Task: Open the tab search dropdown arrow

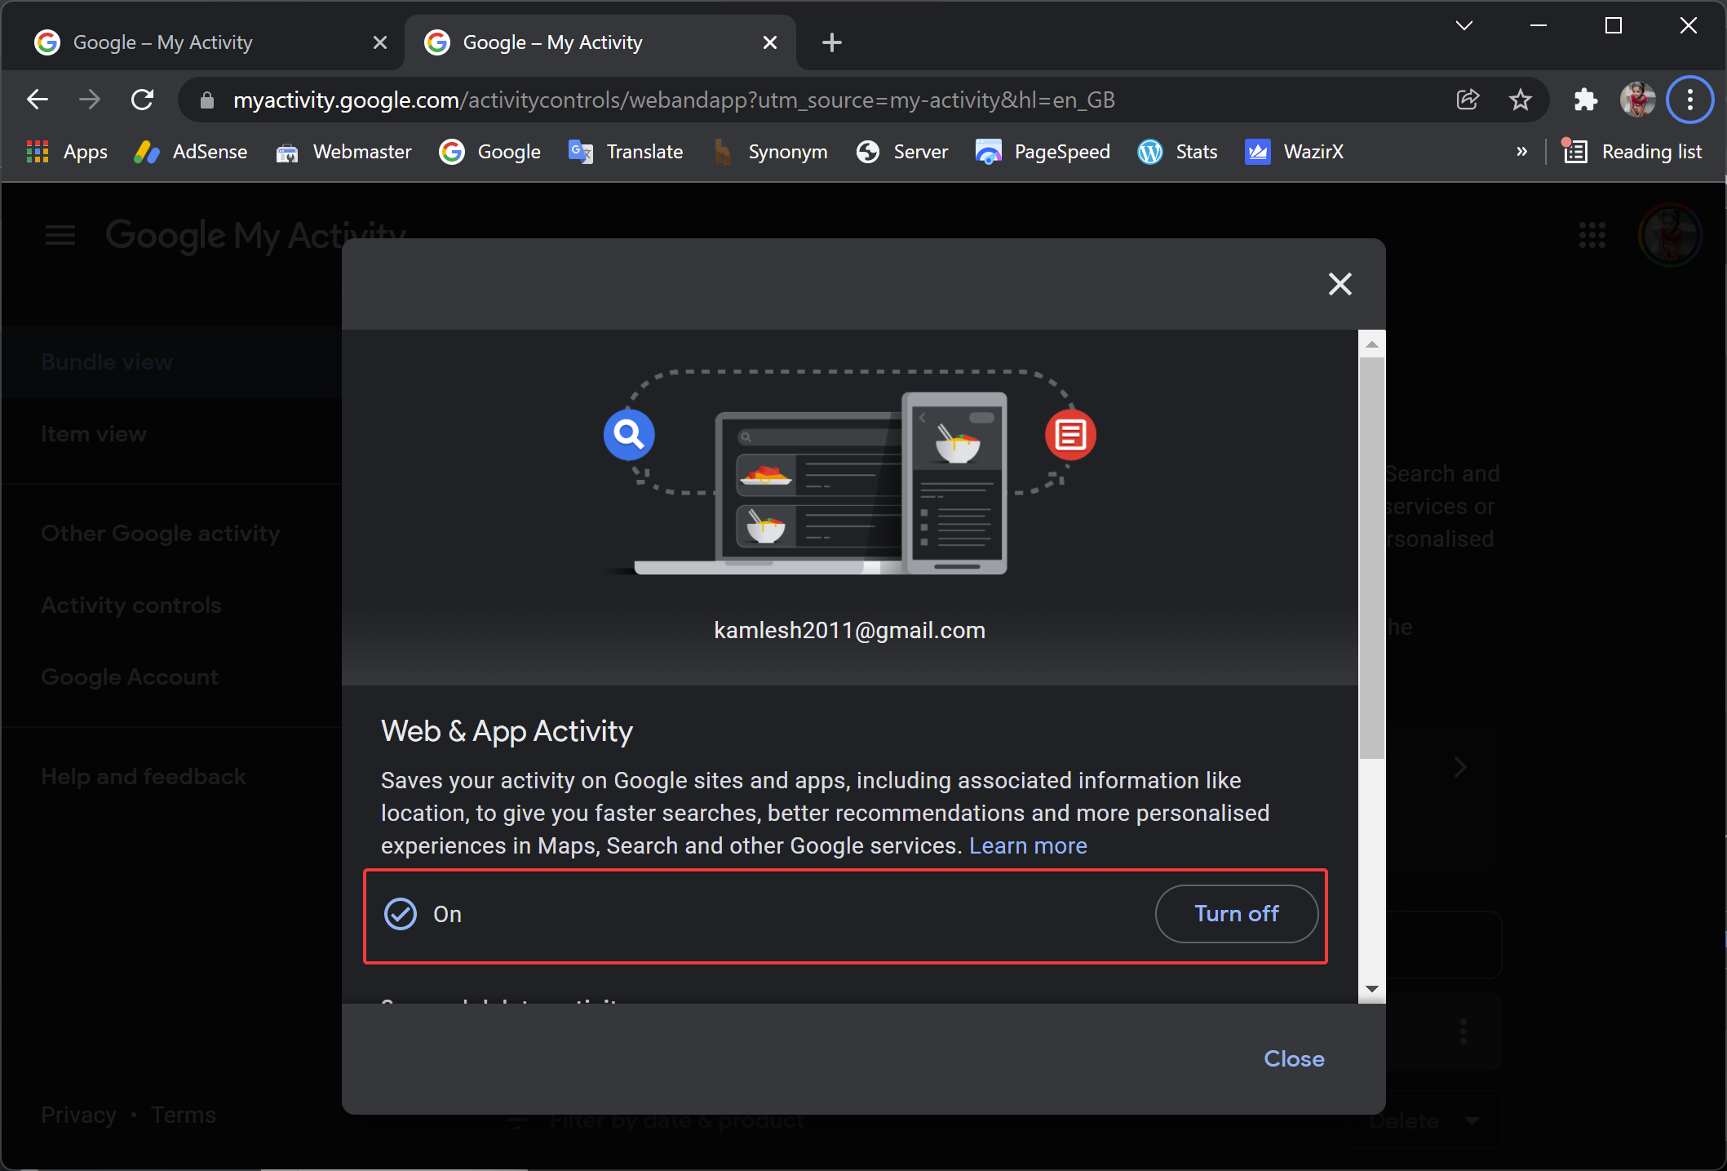Action: coord(1464,25)
